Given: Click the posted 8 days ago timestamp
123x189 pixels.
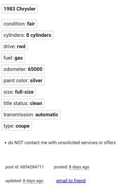Looking at the screenshot, I should (x=79, y=167).
